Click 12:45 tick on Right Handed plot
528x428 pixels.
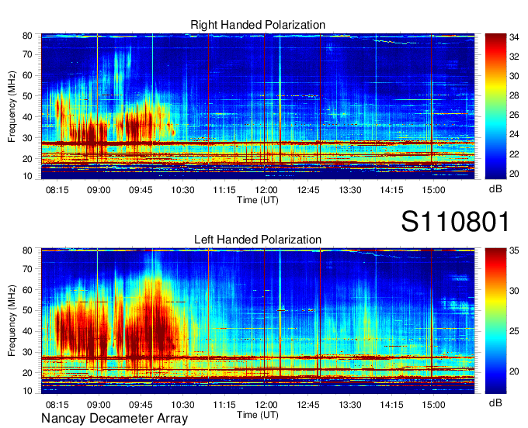coord(307,190)
